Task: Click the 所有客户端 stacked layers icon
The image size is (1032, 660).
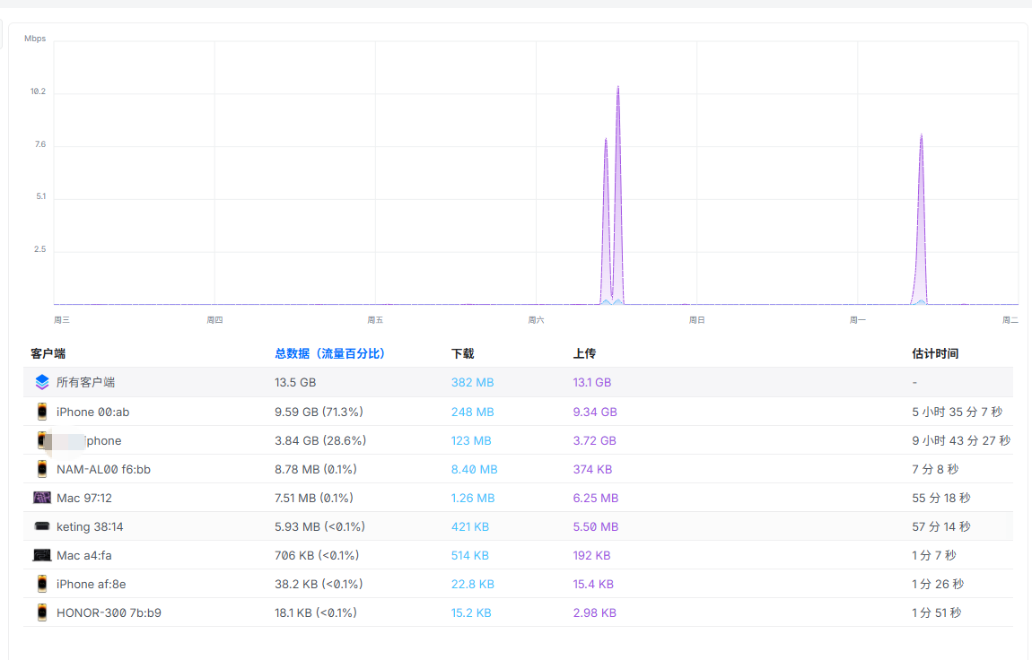Action: [x=42, y=382]
